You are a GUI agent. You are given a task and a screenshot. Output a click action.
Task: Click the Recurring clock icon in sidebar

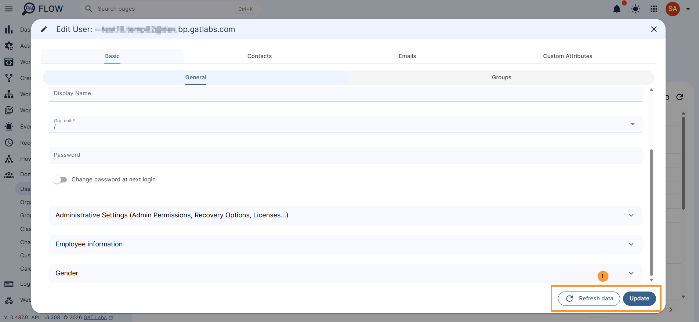9,142
